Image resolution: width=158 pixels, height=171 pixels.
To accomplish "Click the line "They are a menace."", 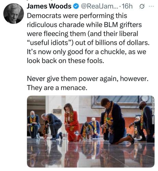I will 57,88.
